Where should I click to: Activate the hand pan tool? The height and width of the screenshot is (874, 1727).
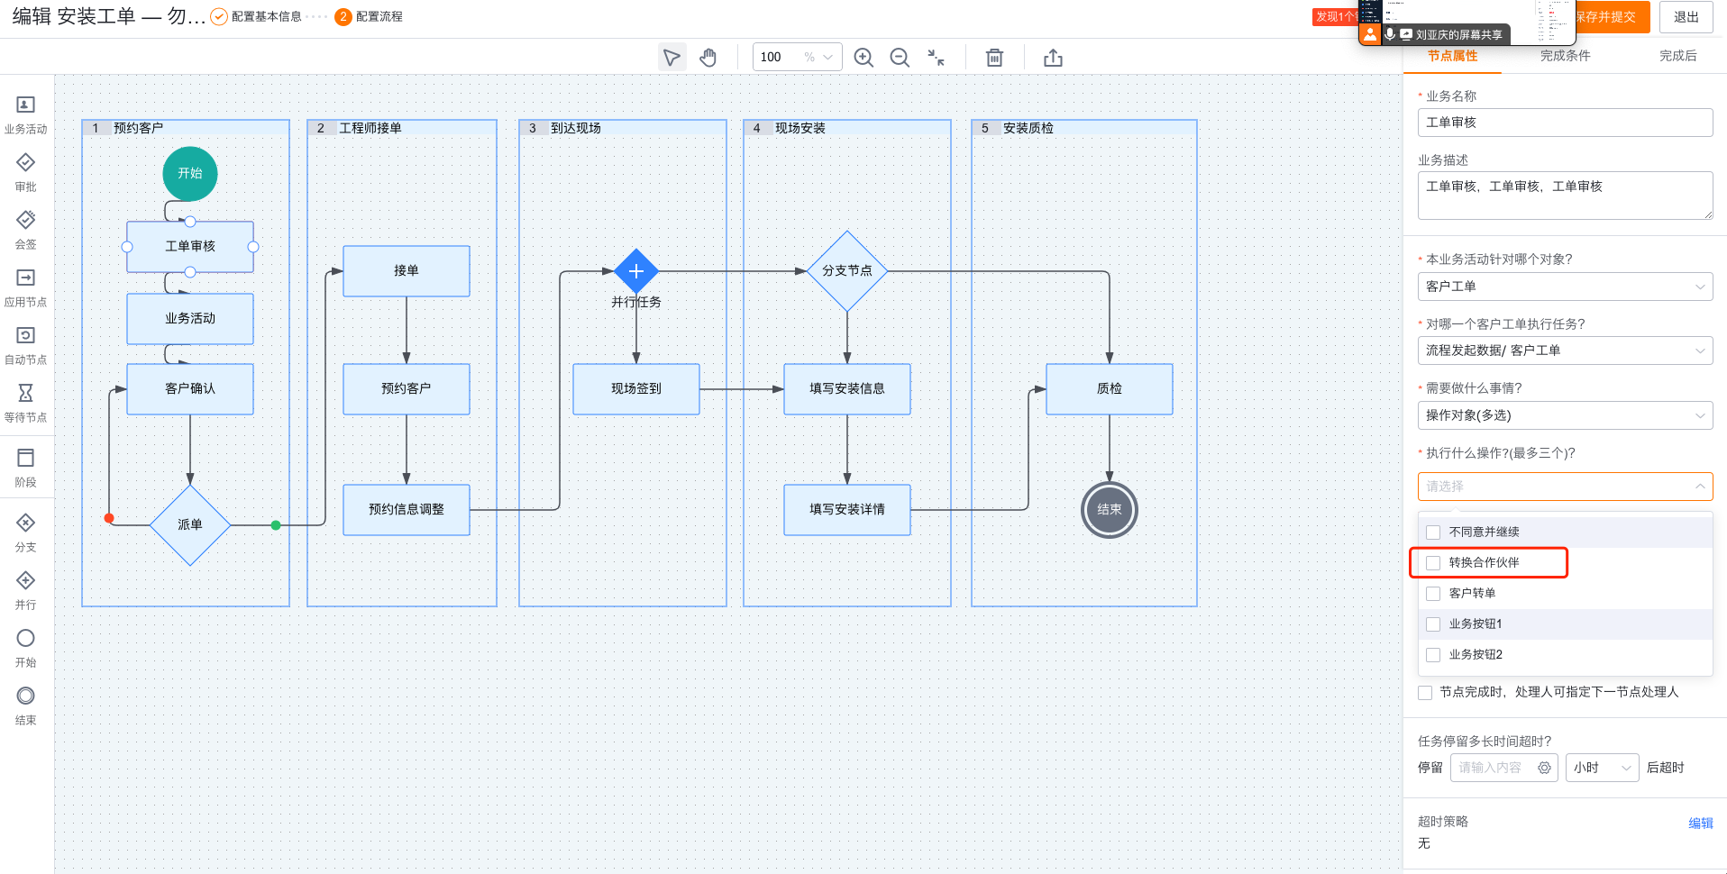pyautogui.click(x=708, y=58)
